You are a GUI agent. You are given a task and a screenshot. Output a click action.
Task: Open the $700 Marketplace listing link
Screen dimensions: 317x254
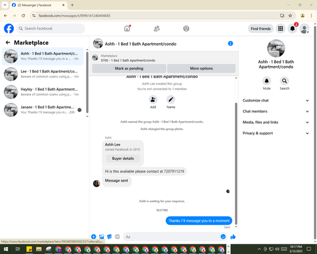click(128, 60)
